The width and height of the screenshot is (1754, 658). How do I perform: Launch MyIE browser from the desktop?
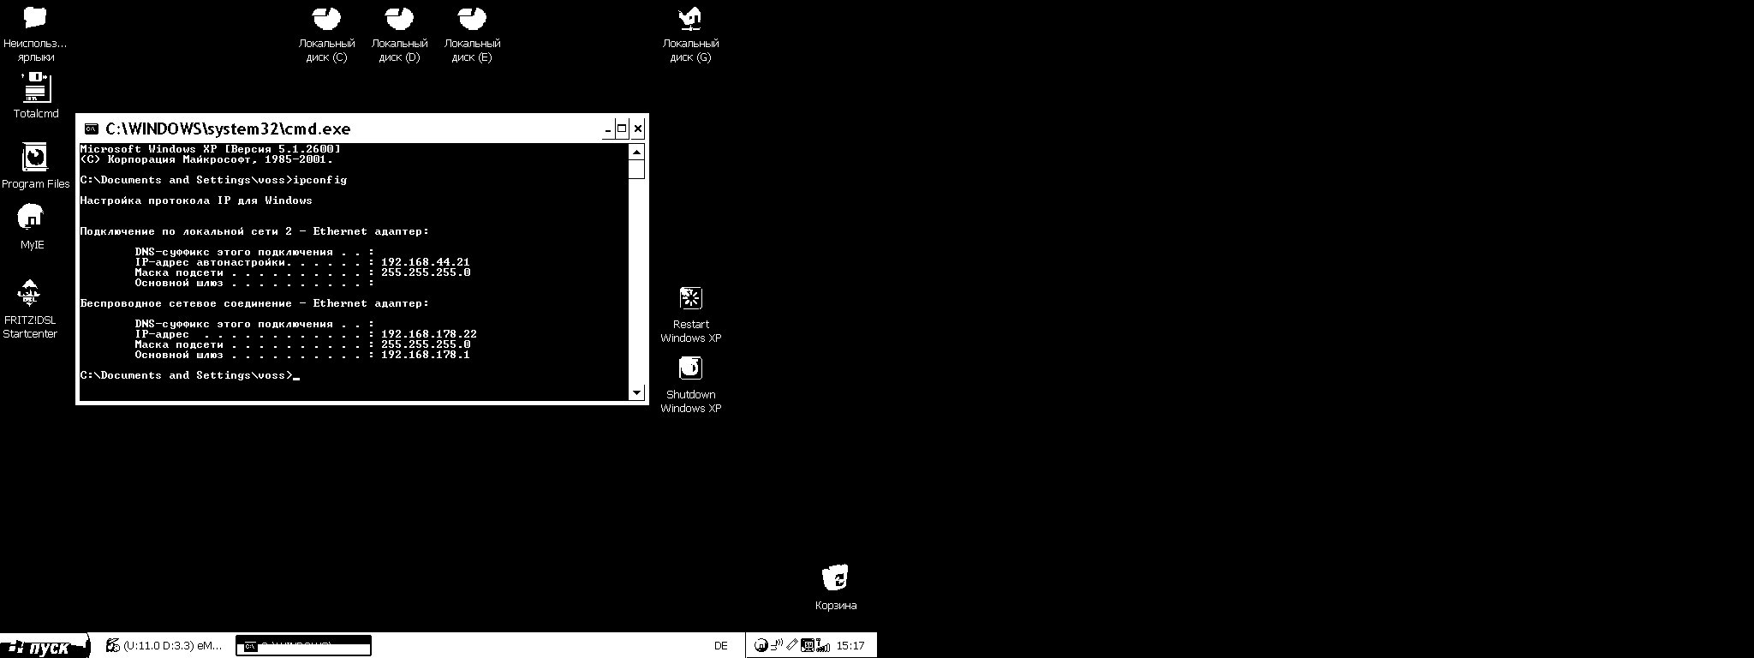[x=31, y=219]
